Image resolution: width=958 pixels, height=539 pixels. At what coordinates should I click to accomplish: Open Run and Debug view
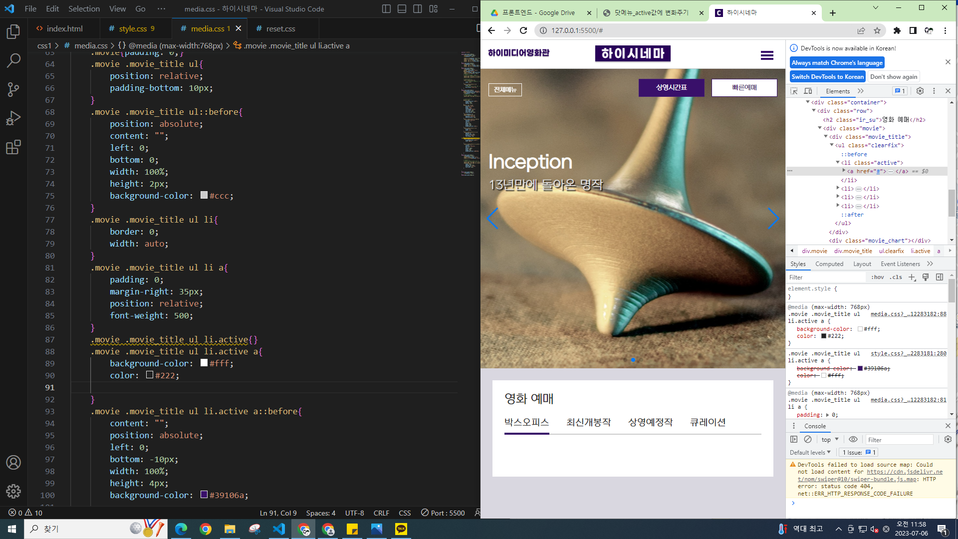click(x=13, y=118)
